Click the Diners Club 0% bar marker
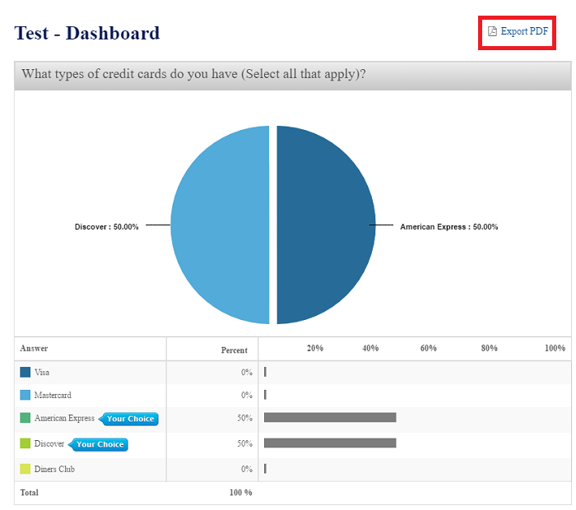Screen dimensions: 576x510 (265, 469)
